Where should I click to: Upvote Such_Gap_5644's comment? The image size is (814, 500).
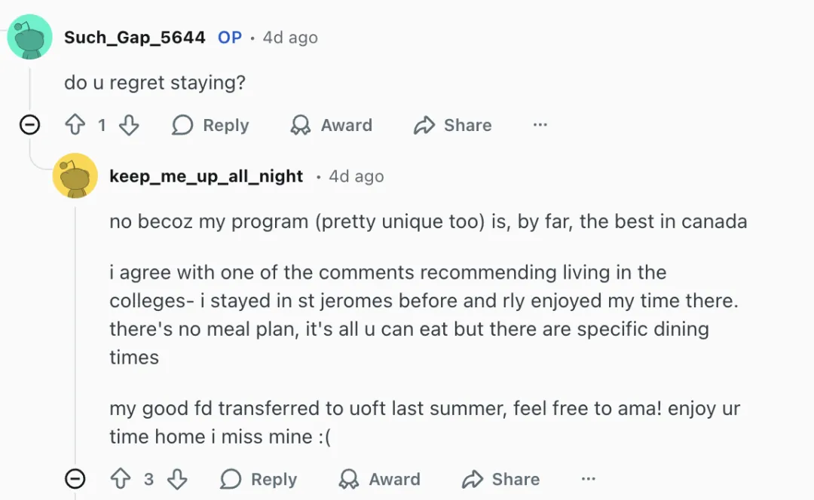[x=75, y=125]
